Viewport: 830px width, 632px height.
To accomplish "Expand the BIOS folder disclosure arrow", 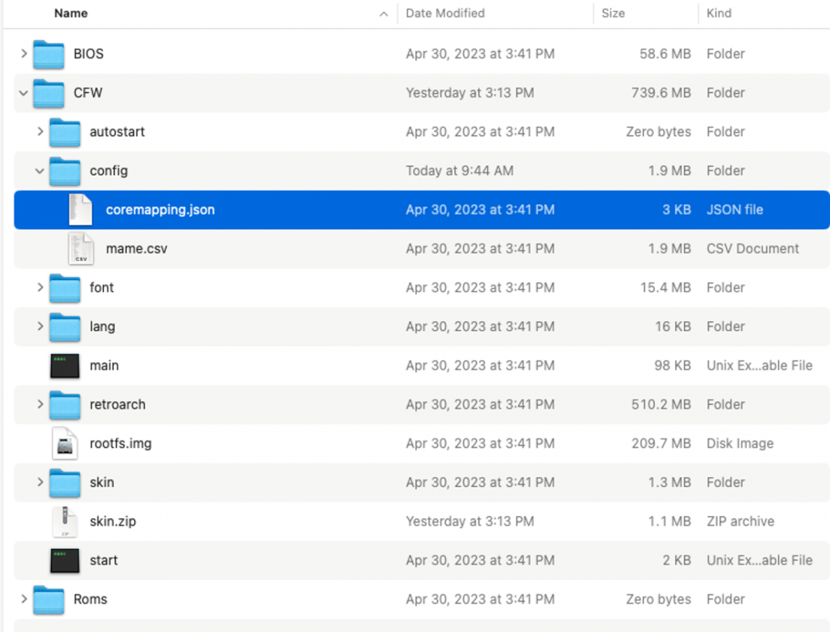I will click(24, 54).
